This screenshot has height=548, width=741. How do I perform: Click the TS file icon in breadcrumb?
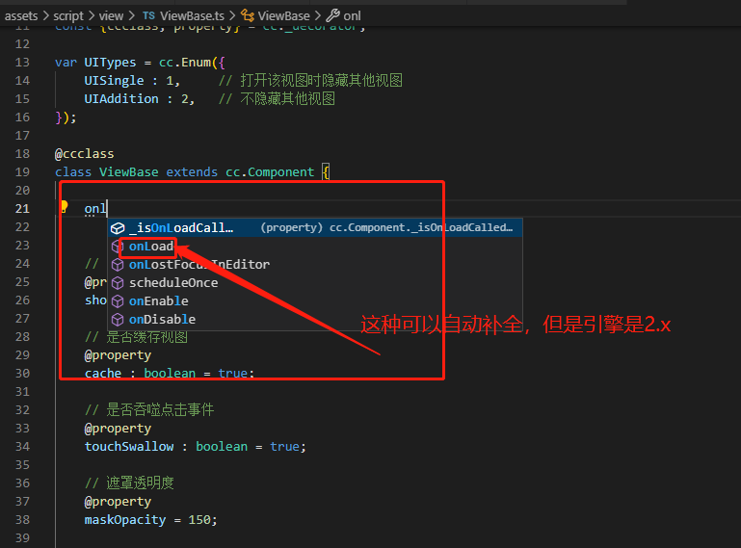tap(148, 15)
